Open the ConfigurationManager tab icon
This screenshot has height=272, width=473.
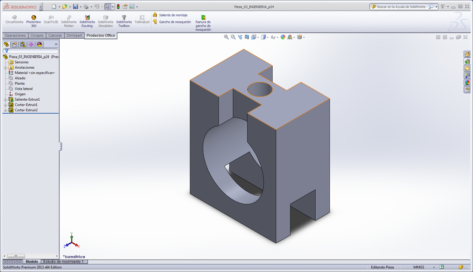[x=23, y=44]
